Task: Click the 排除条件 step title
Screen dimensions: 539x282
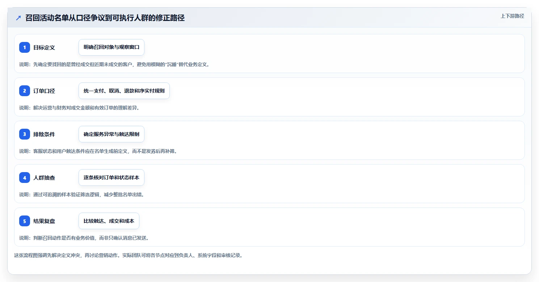Action: pyautogui.click(x=44, y=134)
